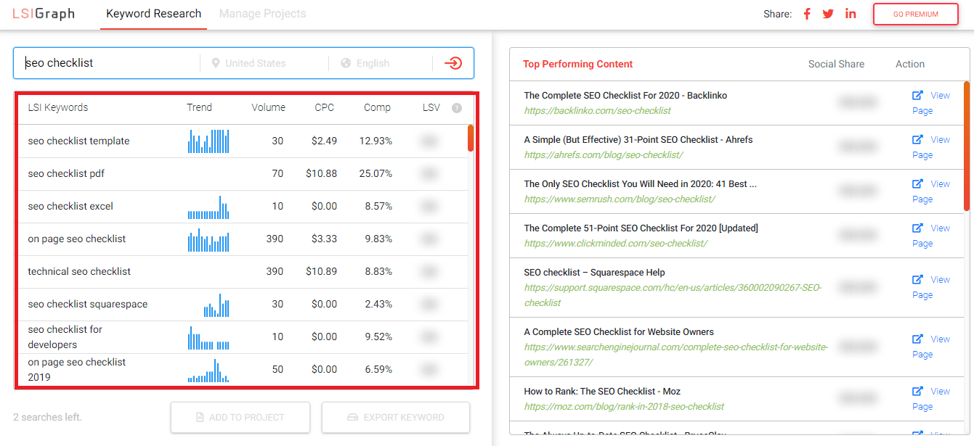Open backlinko.com/seo-checklist URL
Screen dimensions: 974x446
coord(597,111)
